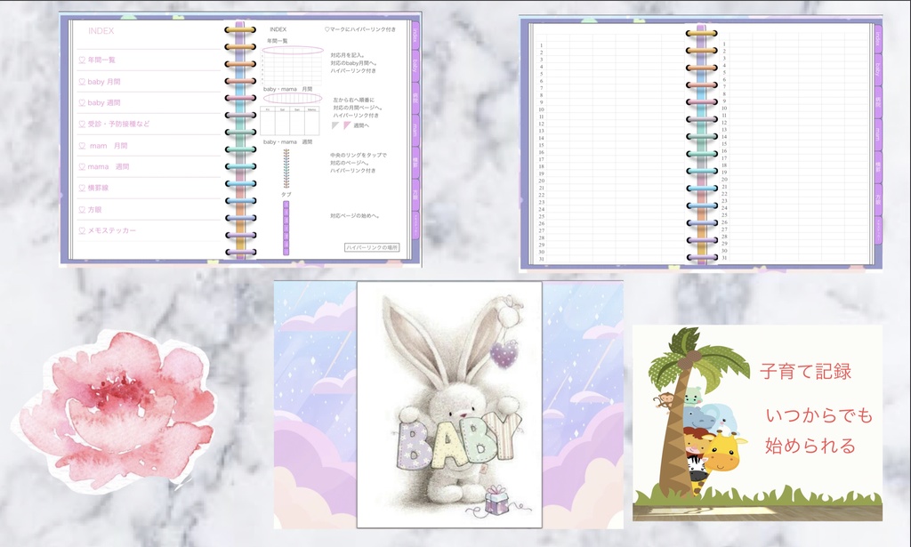Open the 横罫線 index link

(98, 189)
